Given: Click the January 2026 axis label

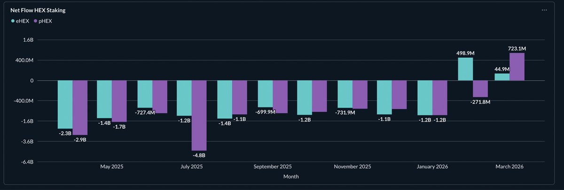Looking at the screenshot, I should click(432, 167).
